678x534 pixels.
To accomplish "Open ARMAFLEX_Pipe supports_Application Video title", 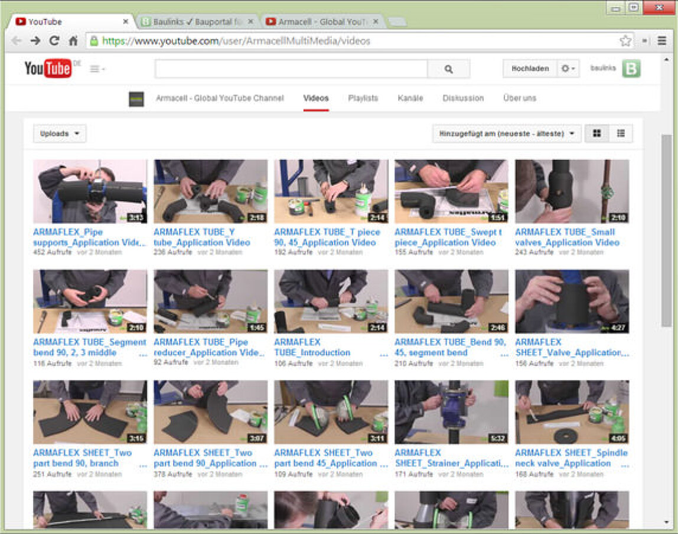I will [x=90, y=237].
